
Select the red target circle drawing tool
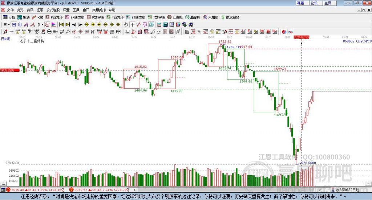coord(74,32)
